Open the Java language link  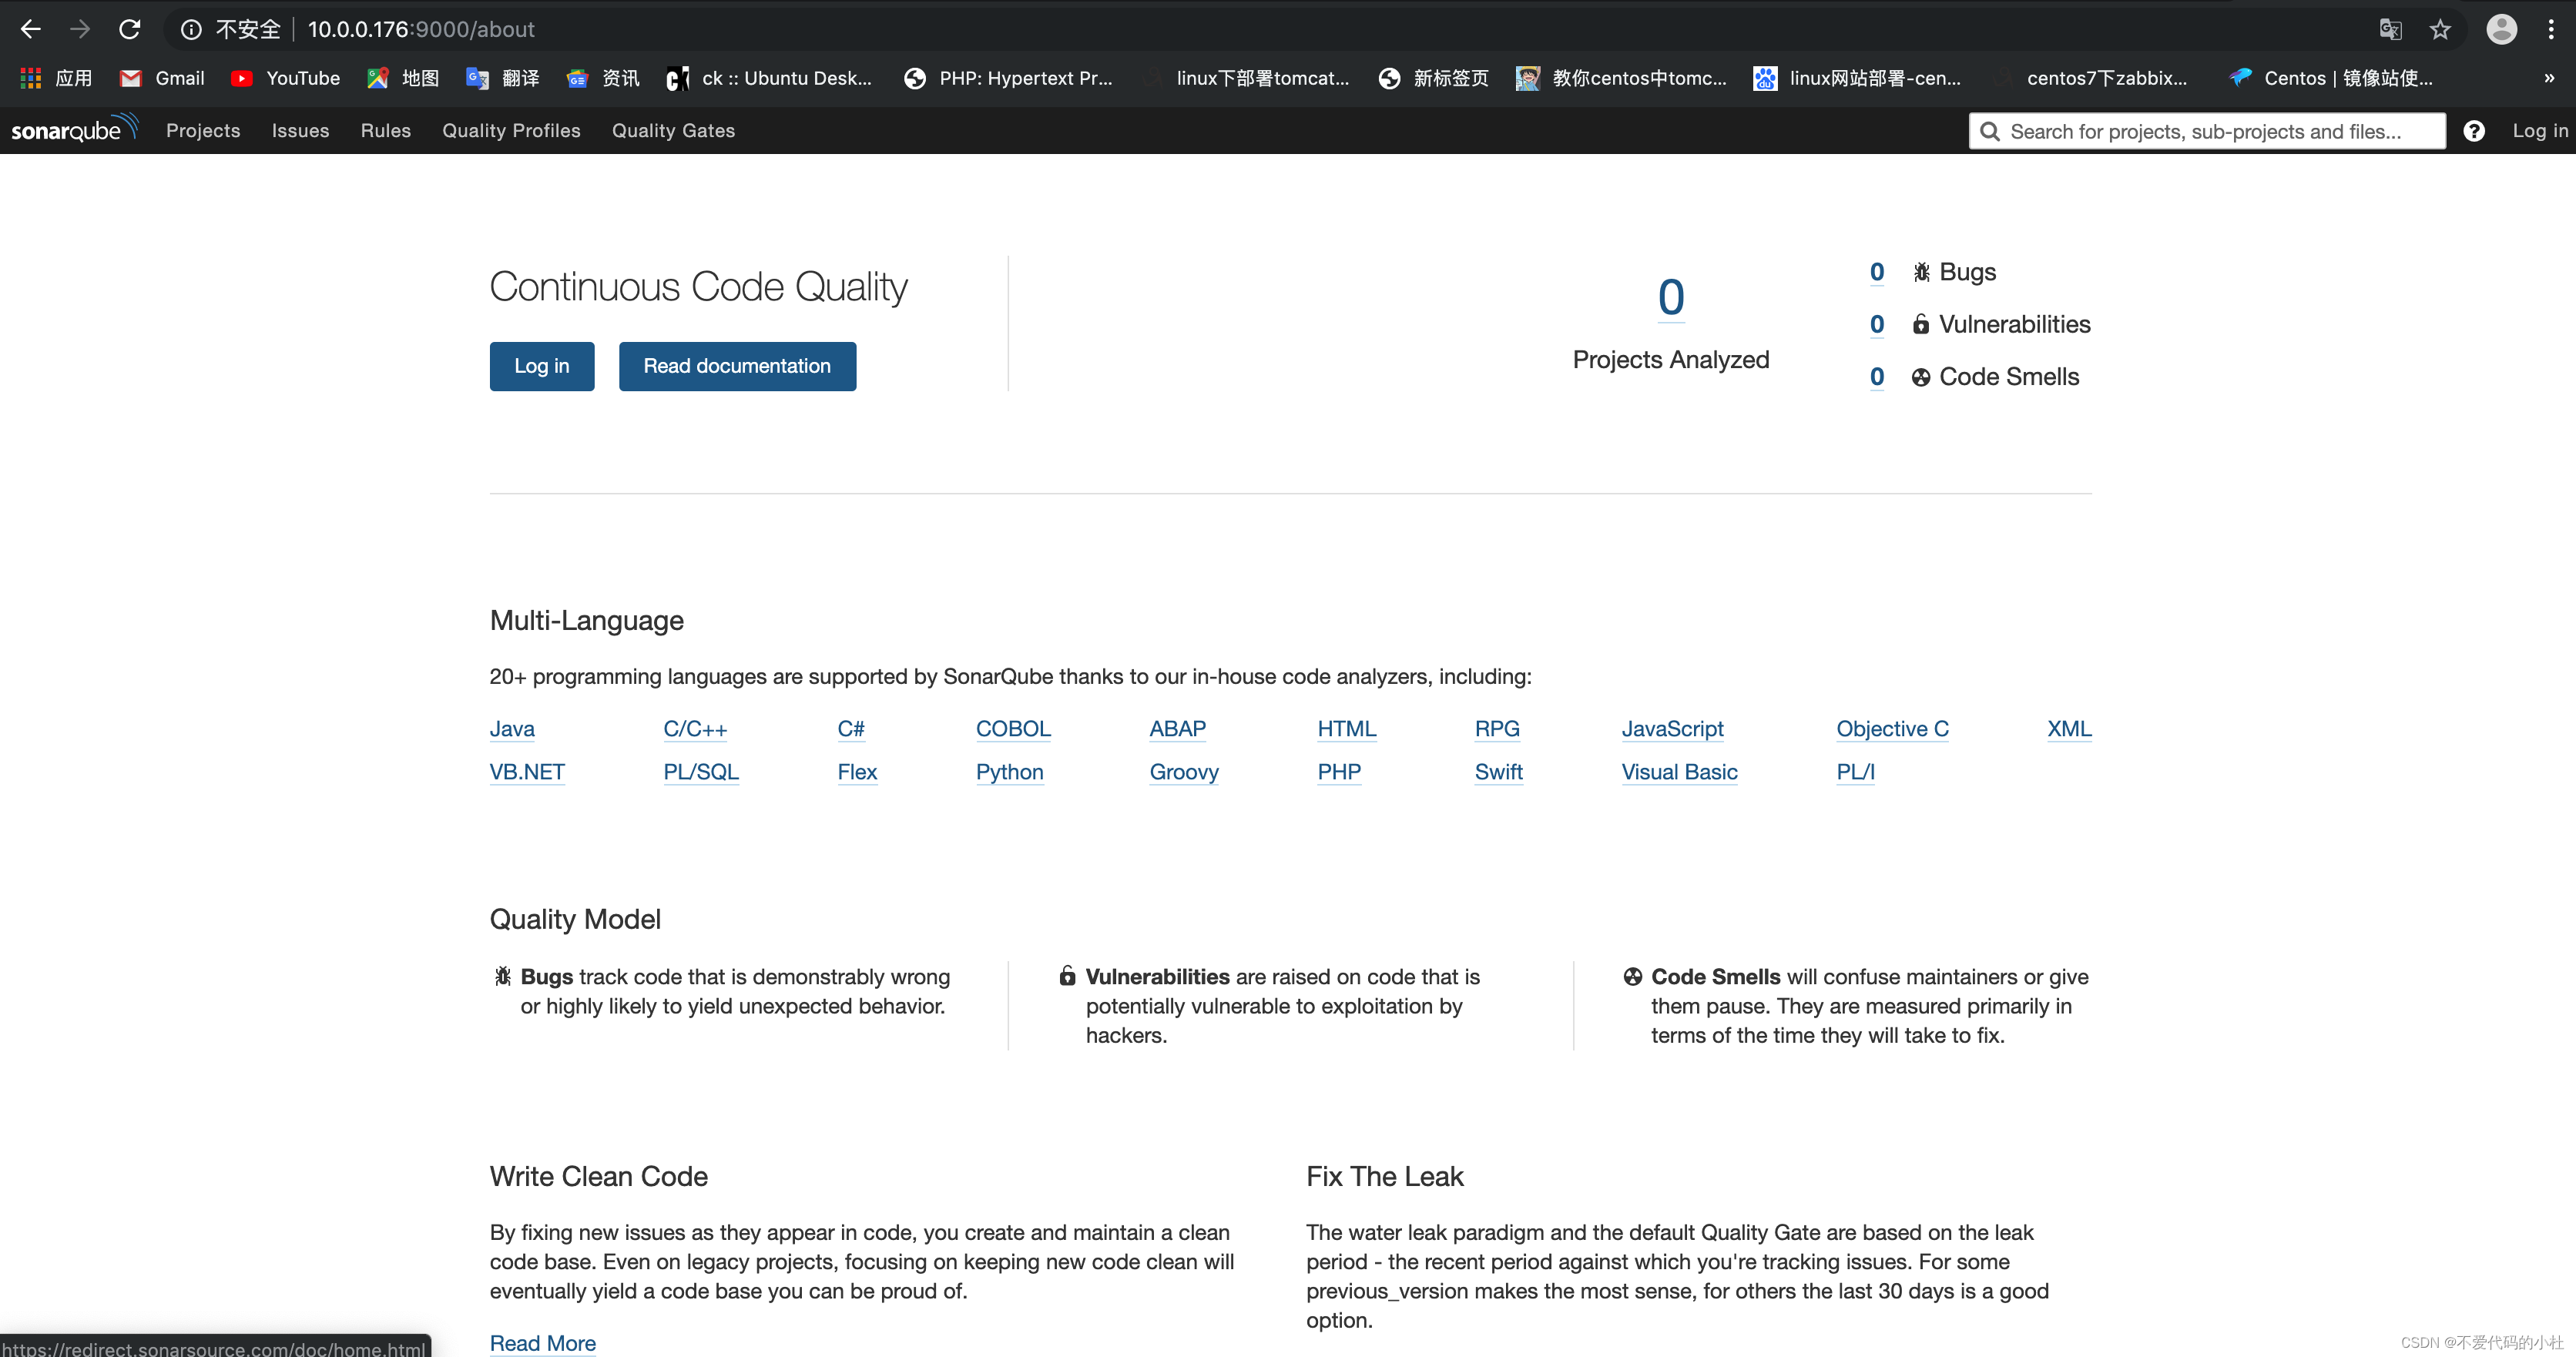[x=512, y=729]
